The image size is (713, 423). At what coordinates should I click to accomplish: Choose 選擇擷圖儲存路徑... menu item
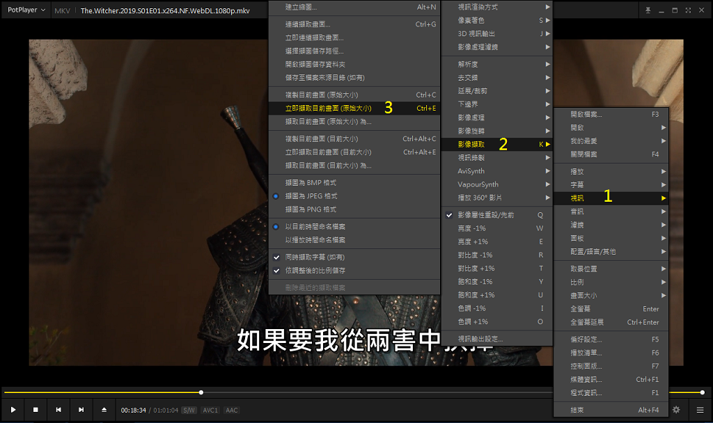[354, 51]
